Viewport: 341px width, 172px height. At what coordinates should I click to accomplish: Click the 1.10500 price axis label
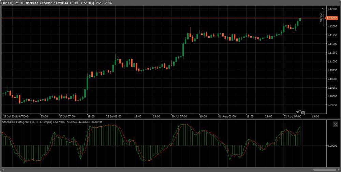[x=332, y=79]
